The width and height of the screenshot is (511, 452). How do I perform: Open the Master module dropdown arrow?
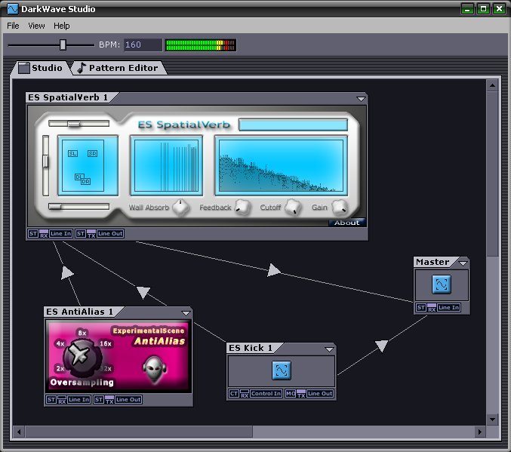click(463, 263)
